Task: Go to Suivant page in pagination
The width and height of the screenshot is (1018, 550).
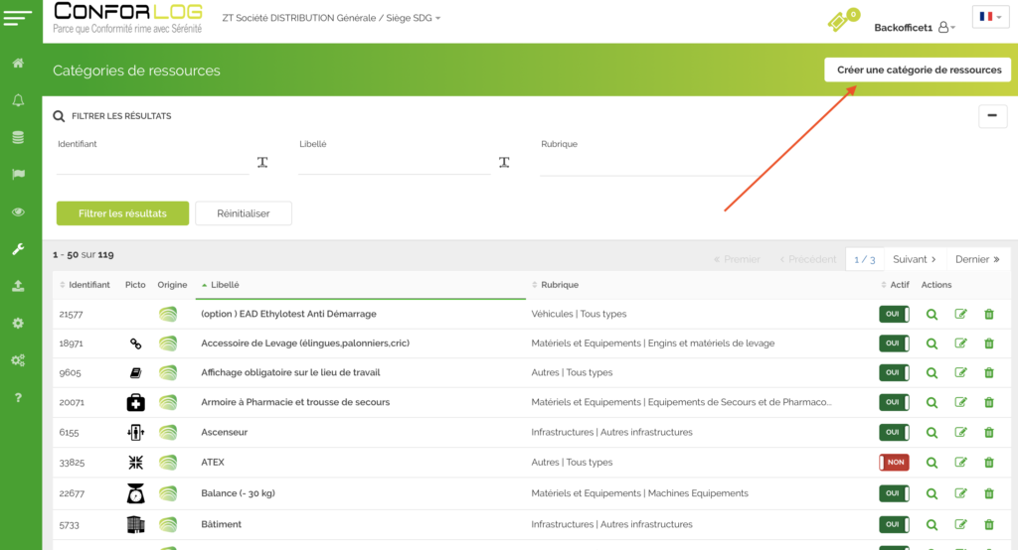Action: click(915, 259)
